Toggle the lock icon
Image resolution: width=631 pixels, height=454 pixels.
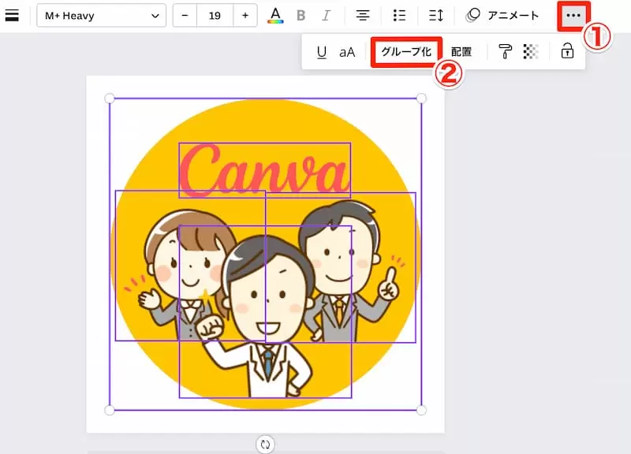coord(567,51)
